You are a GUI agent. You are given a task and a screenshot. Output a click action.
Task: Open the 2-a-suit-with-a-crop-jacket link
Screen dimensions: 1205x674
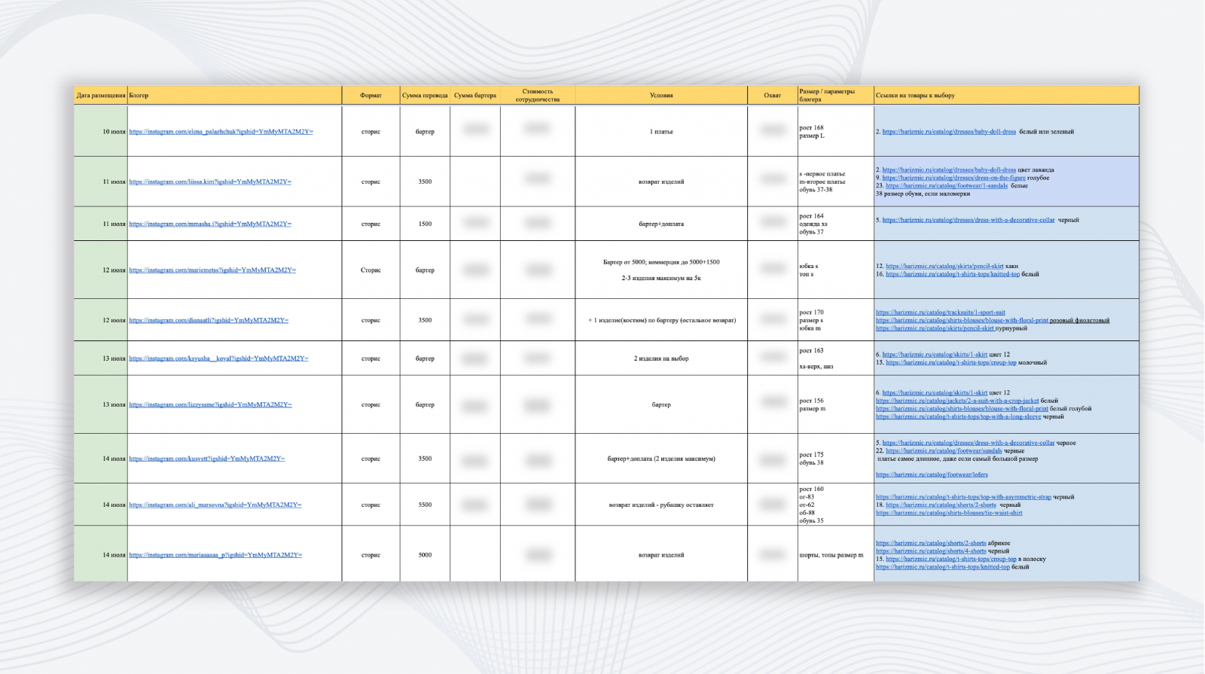[x=957, y=401]
